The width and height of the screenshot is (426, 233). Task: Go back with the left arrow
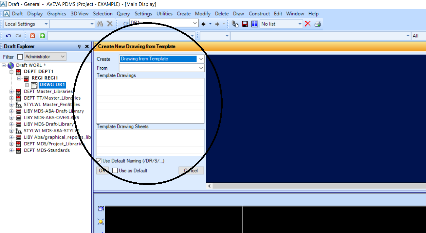point(203,24)
